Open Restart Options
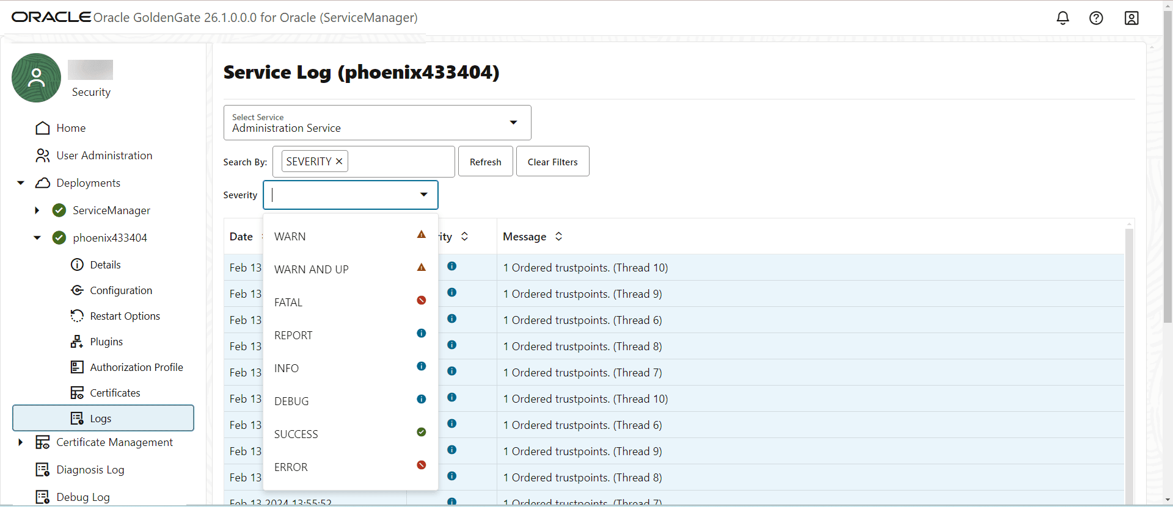The height and width of the screenshot is (507, 1173). [x=125, y=316]
